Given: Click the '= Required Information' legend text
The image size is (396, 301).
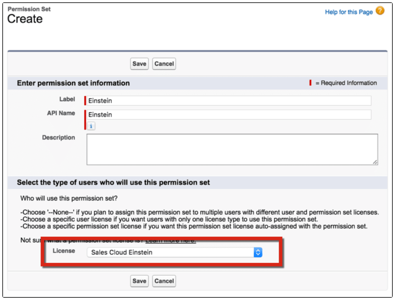Looking at the screenshot, I should (346, 83).
